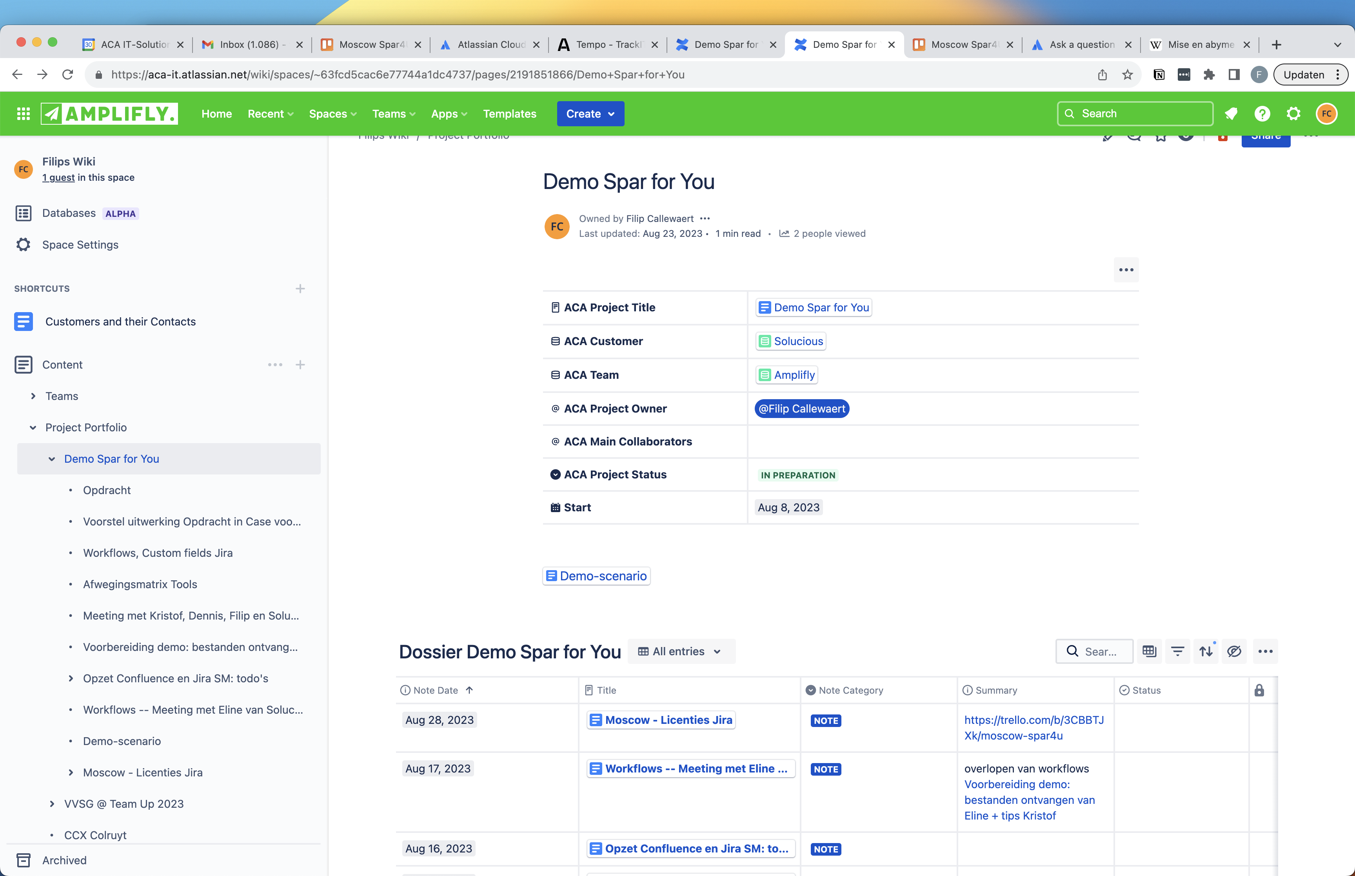Open Dossier database more options ellipsis

1266,651
